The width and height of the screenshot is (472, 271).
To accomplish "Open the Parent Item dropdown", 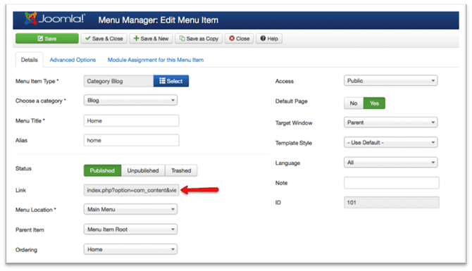I will (130, 229).
